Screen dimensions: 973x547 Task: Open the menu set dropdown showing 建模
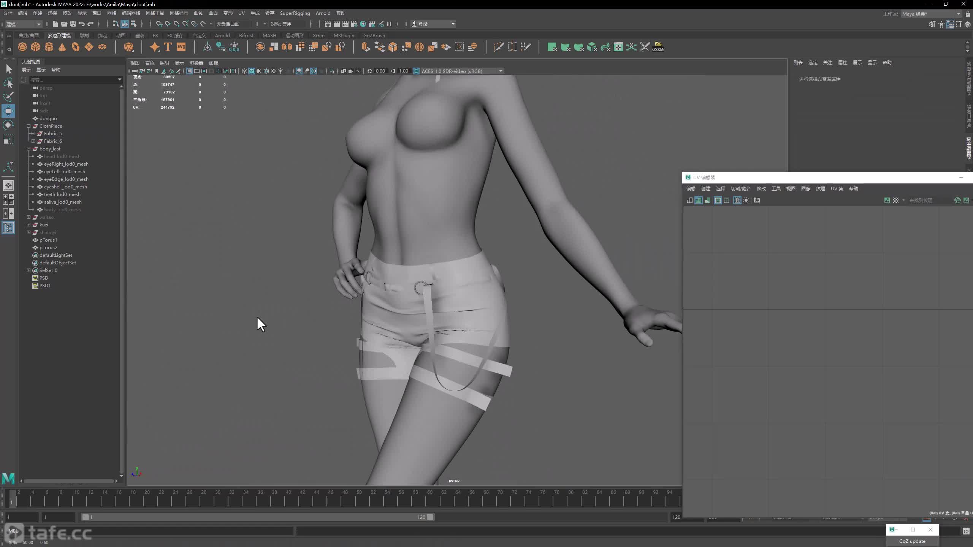pos(24,24)
